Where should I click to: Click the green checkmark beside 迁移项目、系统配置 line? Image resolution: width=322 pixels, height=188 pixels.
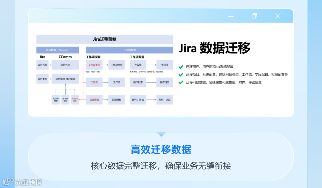[x=181, y=75]
